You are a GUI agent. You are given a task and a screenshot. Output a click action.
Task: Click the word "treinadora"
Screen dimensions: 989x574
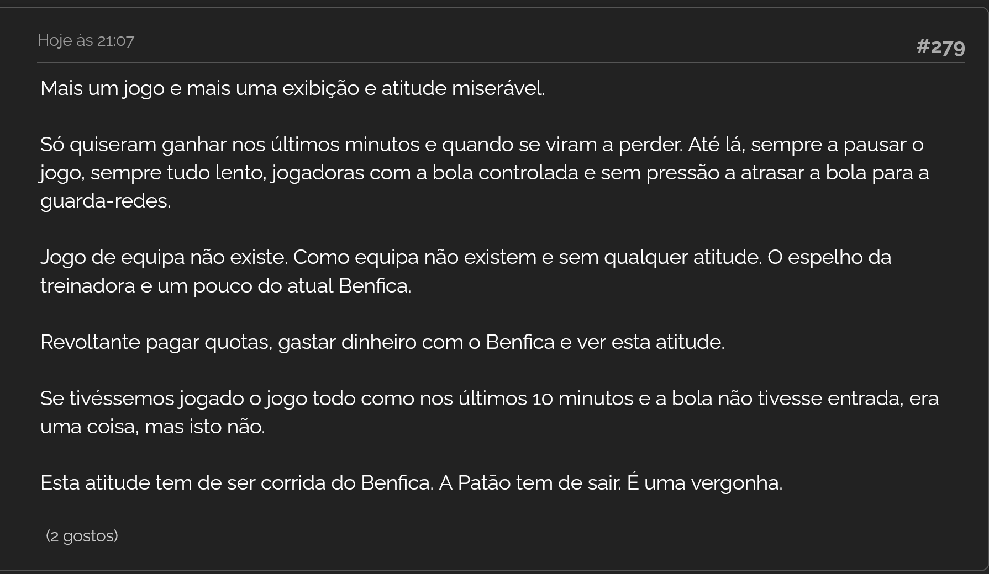point(88,286)
